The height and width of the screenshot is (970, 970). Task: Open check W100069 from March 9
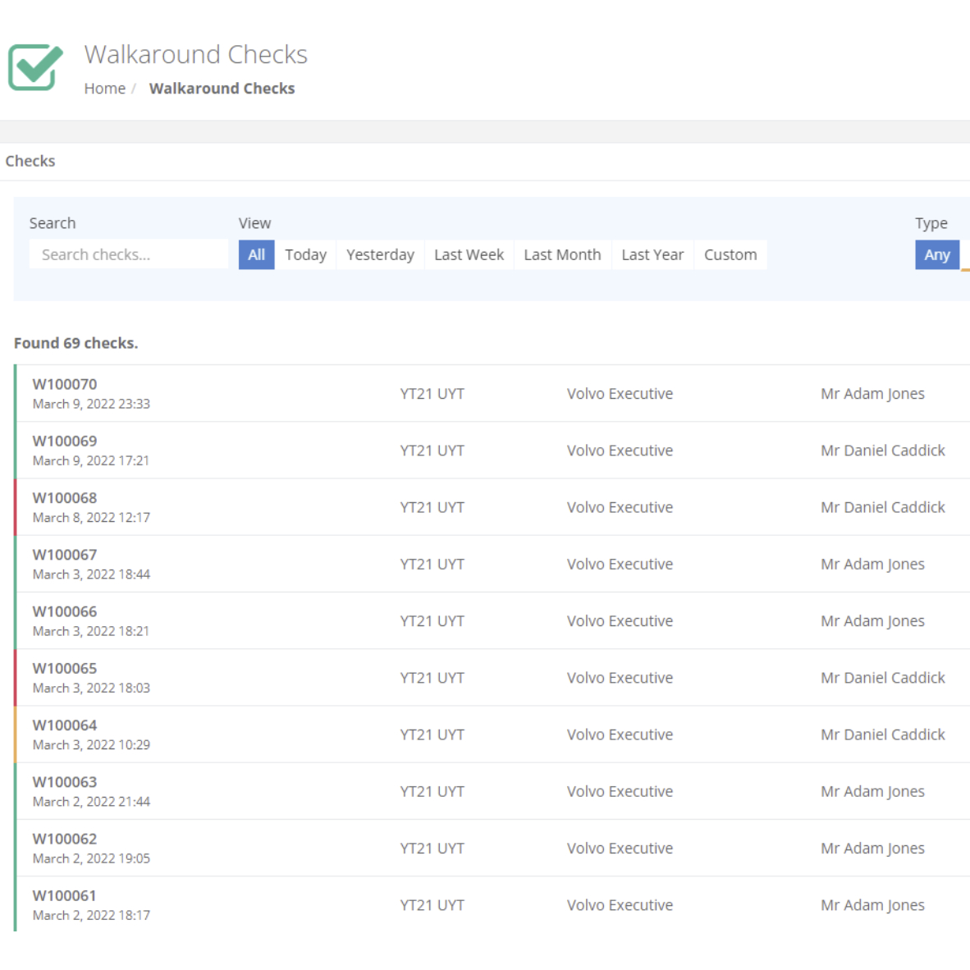coord(492,451)
